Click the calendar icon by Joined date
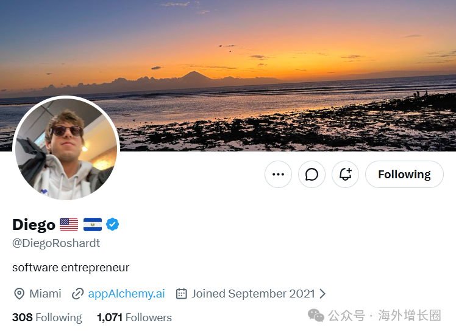Image resolution: width=456 pixels, height=334 pixels. (182, 294)
